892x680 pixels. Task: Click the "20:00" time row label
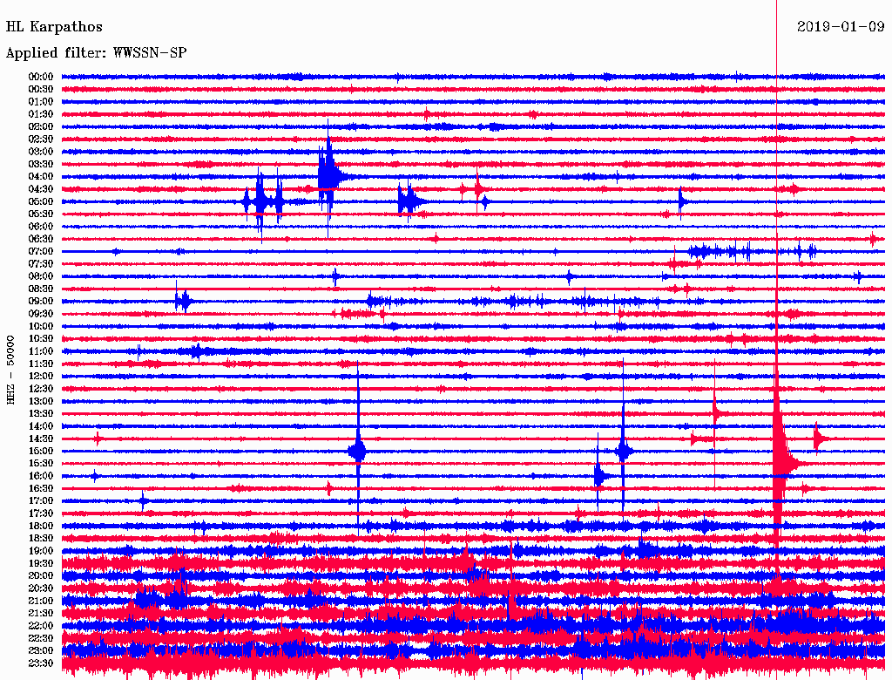[41, 575]
